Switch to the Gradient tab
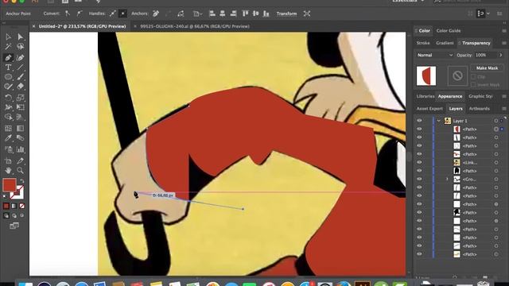The image size is (509, 286). pos(445,43)
